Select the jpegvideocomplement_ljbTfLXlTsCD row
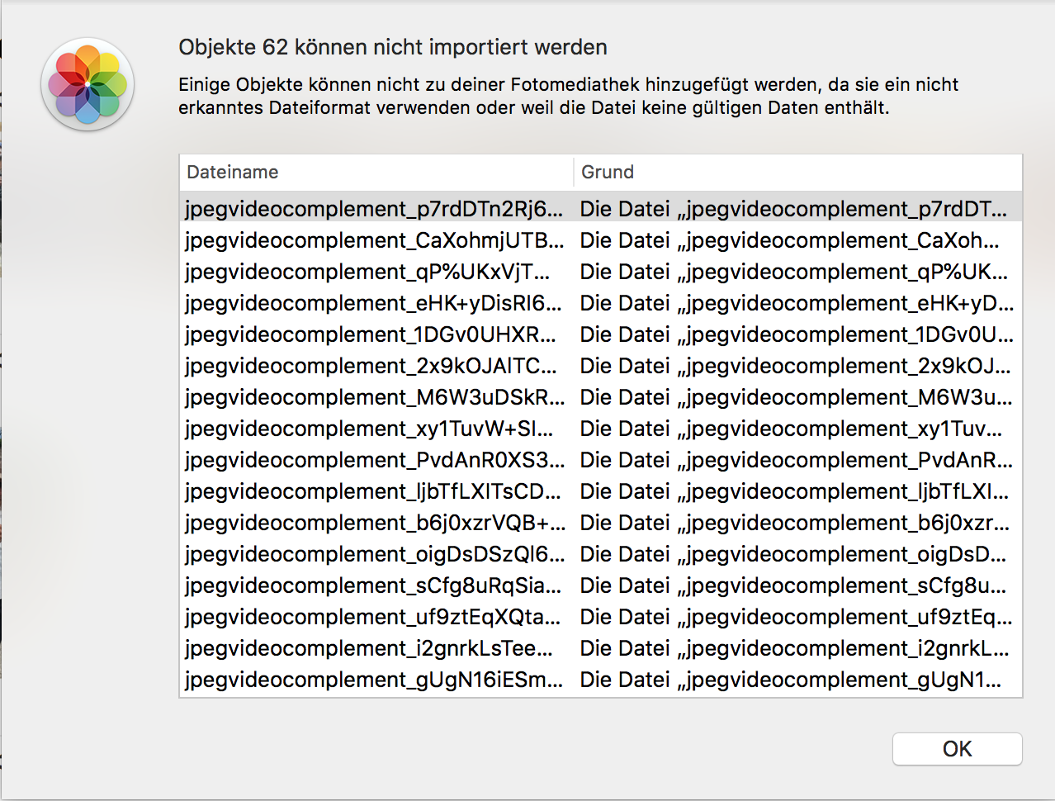This screenshot has height=801, width=1055. tap(372, 491)
